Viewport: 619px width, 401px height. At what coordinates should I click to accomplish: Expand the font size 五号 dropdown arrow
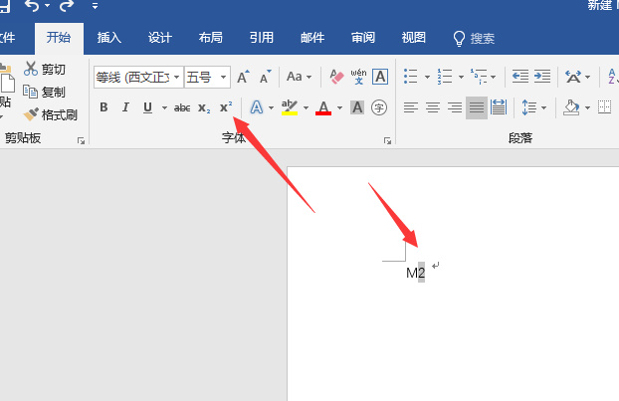224,77
